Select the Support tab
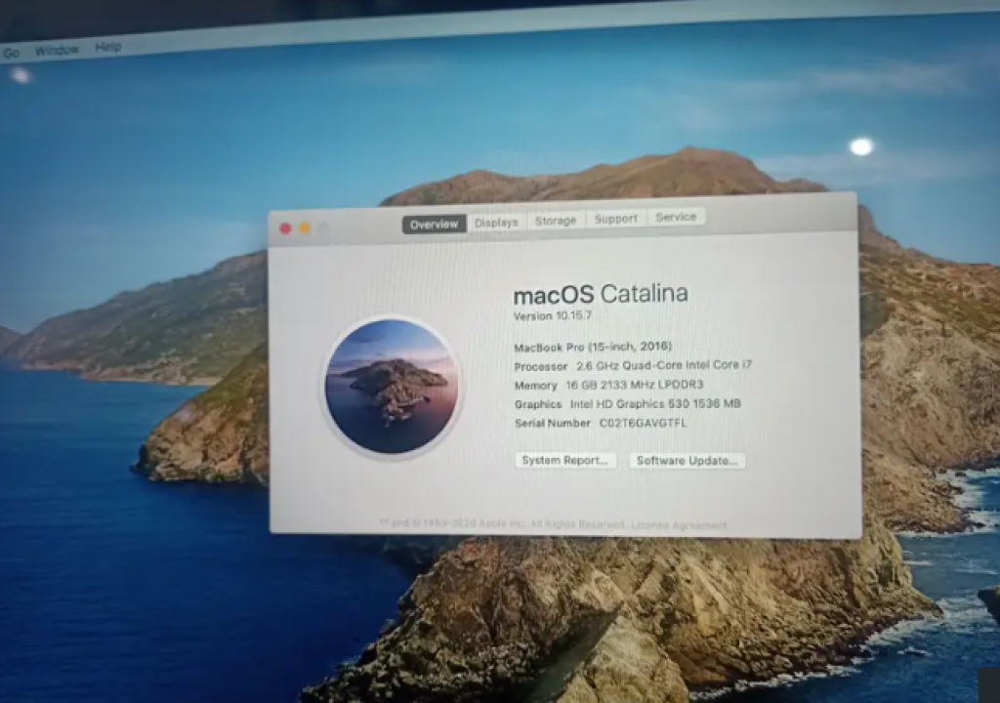Image resolution: width=1000 pixels, height=703 pixels. pyautogui.click(x=616, y=219)
